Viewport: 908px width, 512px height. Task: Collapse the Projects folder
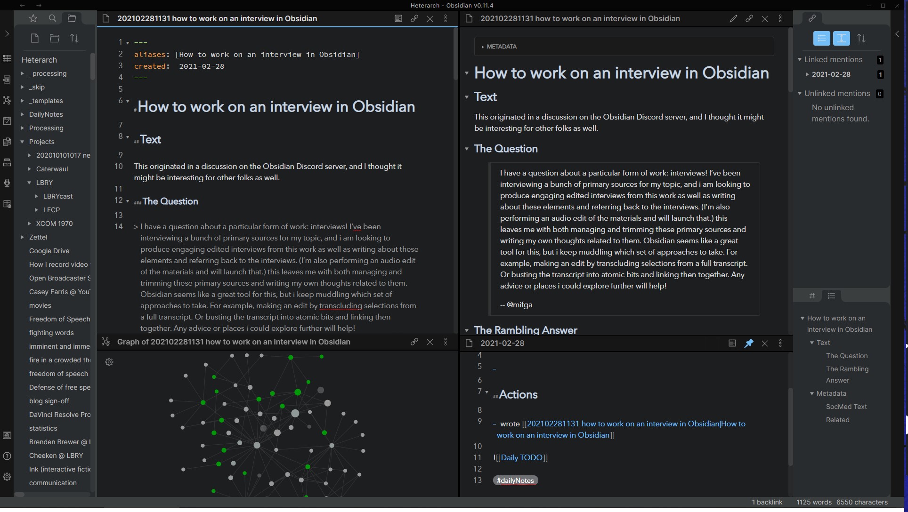pyautogui.click(x=22, y=142)
